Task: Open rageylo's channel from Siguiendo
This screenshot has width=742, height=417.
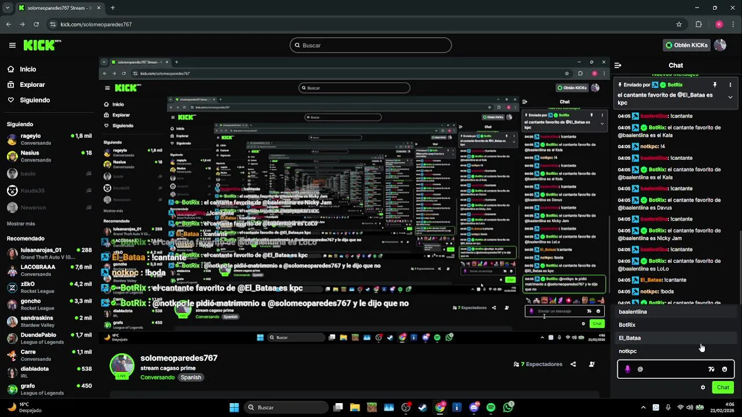Action: pos(49,140)
